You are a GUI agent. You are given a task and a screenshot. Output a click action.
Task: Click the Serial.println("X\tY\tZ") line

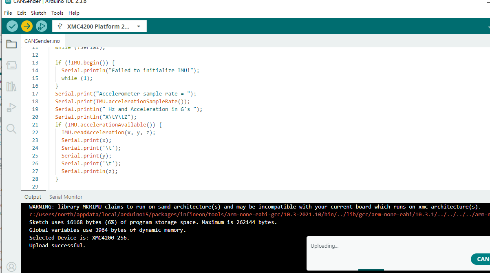click(96, 117)
